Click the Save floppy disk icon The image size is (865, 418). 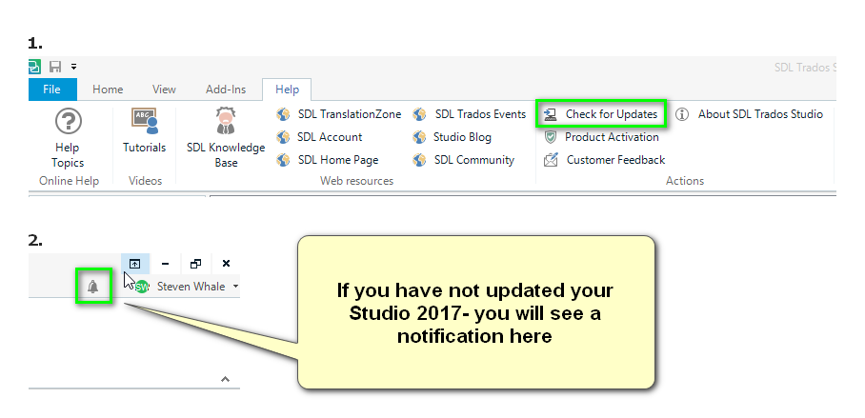(x=55, y=67)
